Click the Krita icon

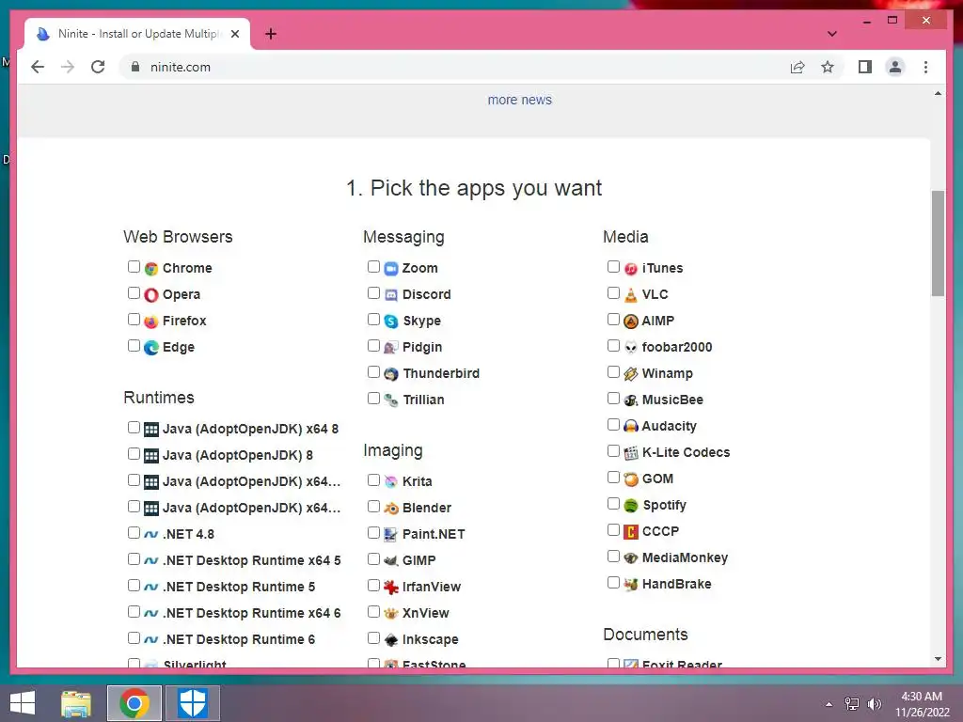(391, 481)
